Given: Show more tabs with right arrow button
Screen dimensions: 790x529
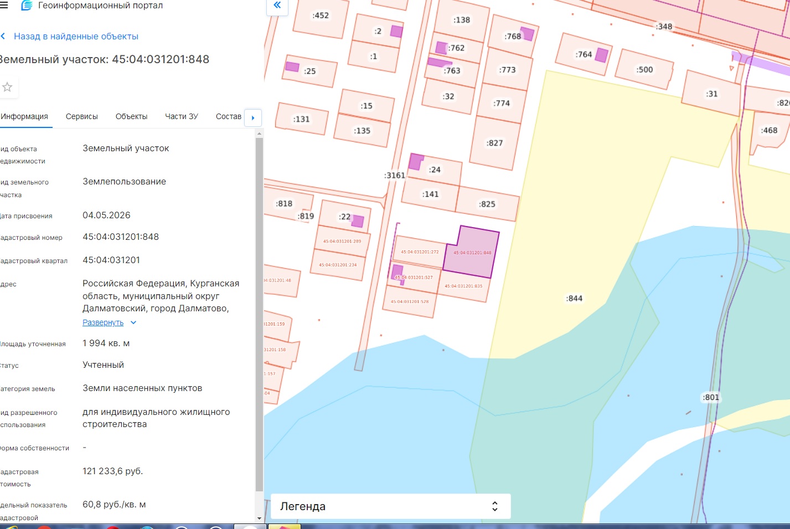Looking at the screenshot, I should click(x=253, y=117).
